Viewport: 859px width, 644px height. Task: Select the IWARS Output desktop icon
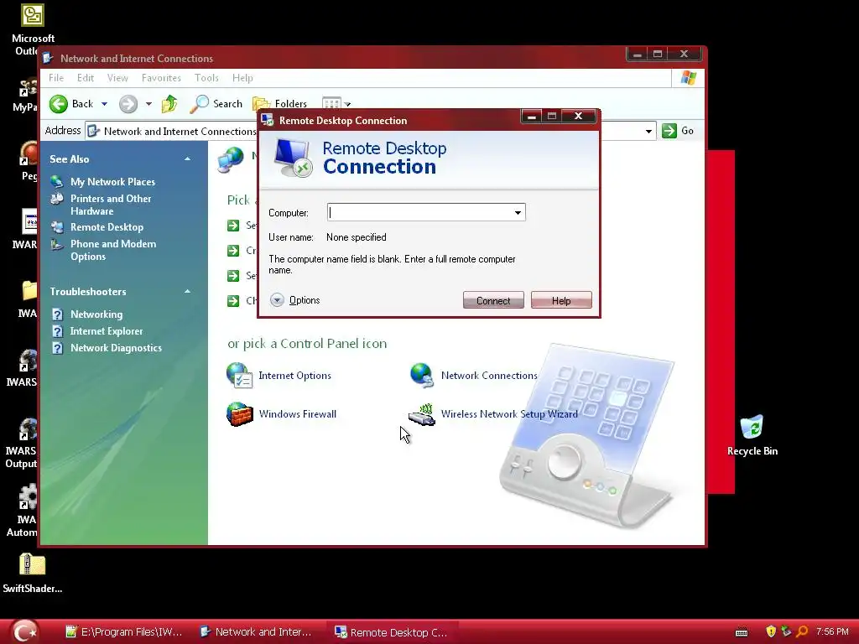point(22,444)
